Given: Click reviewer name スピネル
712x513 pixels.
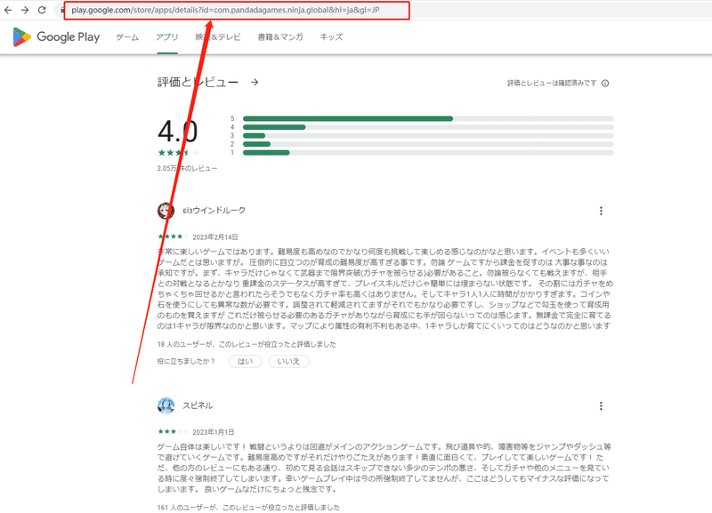Looking at the screenshot, I should (198, 405).
